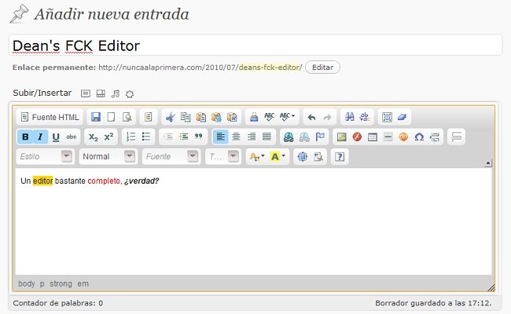511x314 pixels.
Task: Open Find with the binoculars icon
Action: tap(349, 117)
